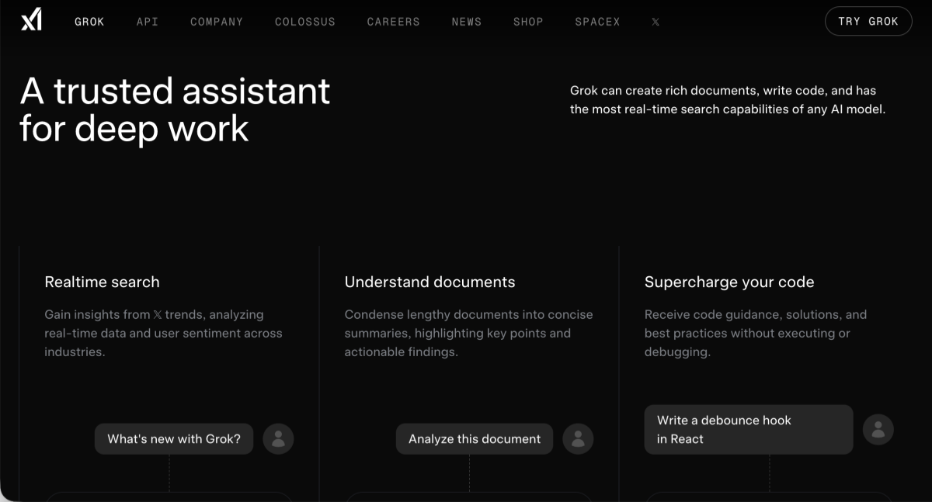Select the Analyze this document prompt

tap(475, 438)
